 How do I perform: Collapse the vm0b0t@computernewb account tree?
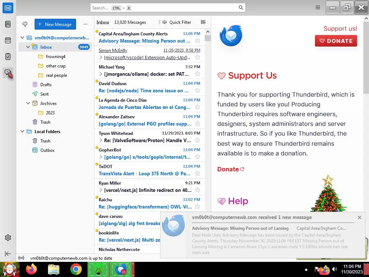(x=22, y=38)
